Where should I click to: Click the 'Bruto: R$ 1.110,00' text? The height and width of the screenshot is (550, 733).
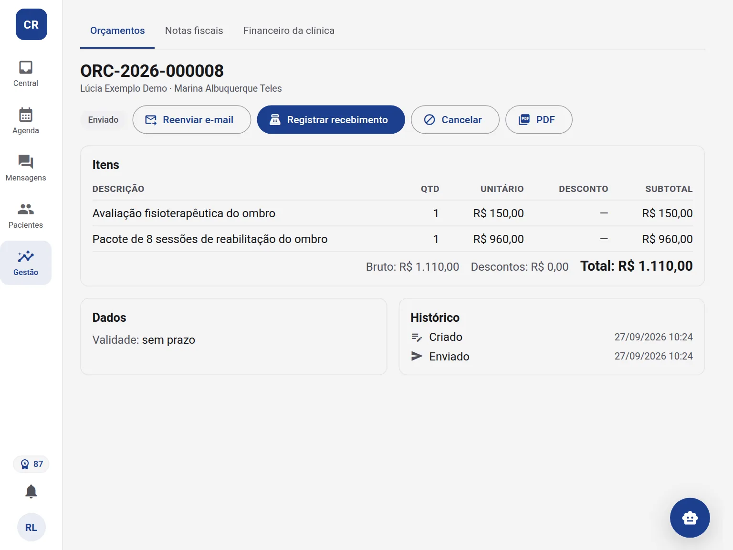(x=412, y=267)
